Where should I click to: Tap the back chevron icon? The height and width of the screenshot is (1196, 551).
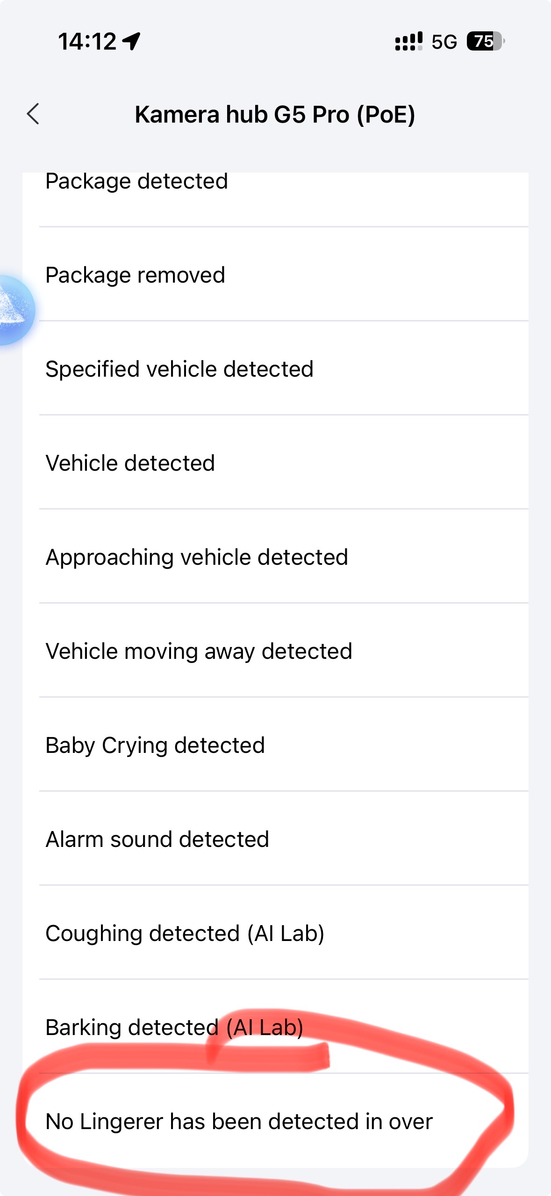(33, 114)
